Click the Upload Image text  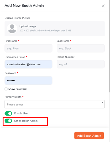pos(28,26)
